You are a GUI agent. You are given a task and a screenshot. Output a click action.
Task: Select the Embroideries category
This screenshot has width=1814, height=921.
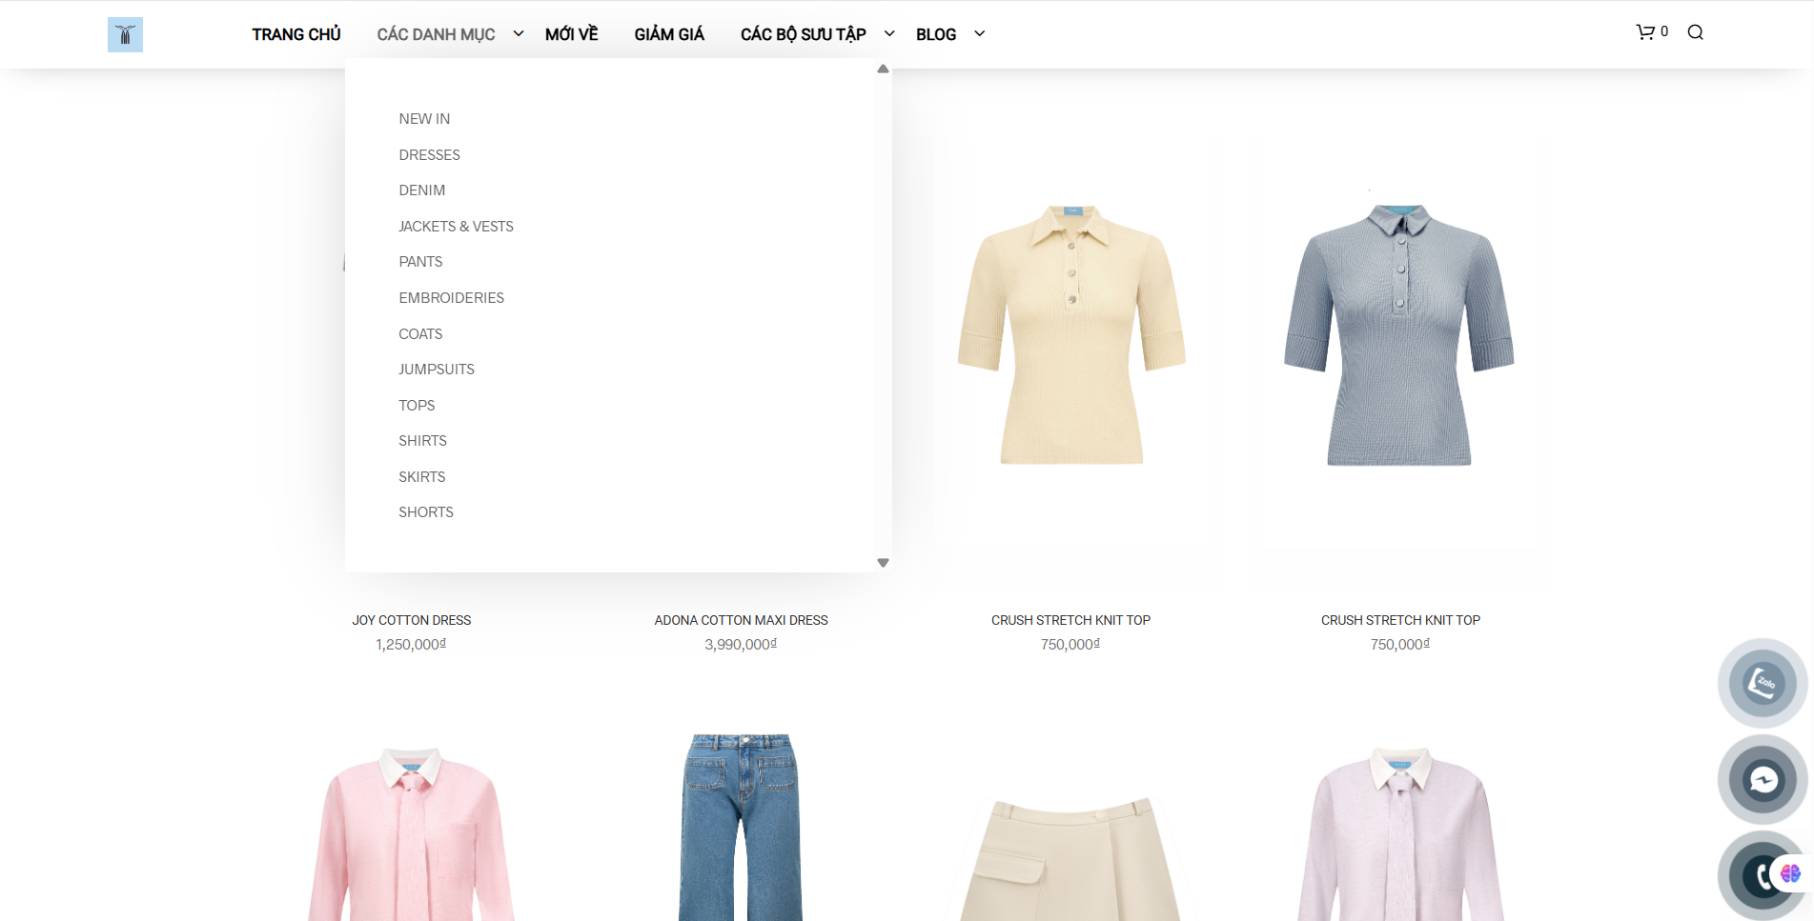451,298
